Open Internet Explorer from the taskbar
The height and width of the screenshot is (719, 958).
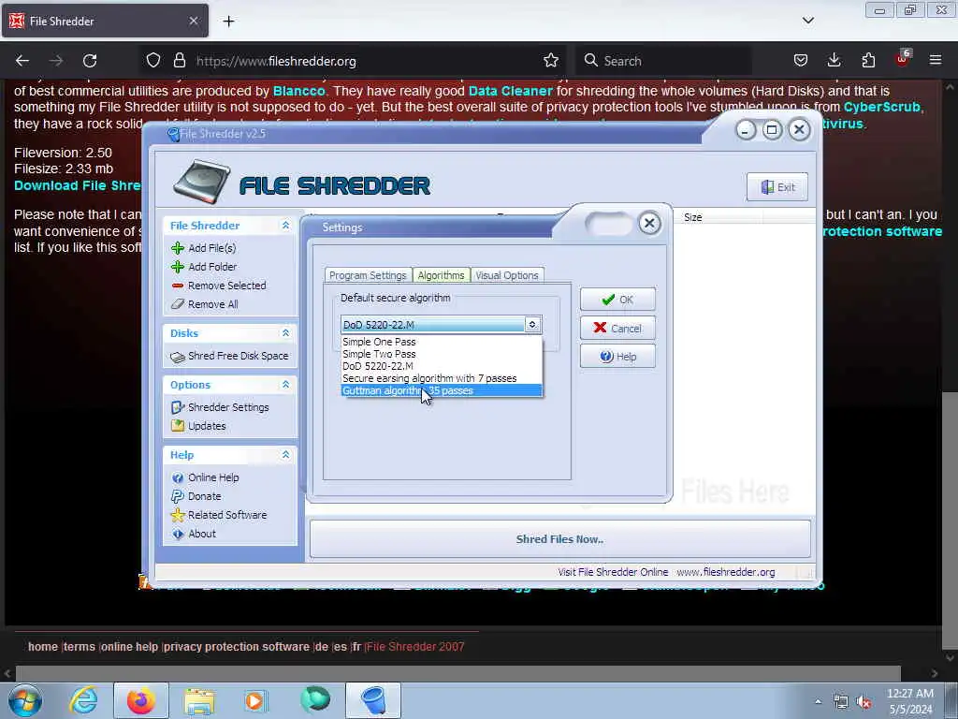pos(82,700)
